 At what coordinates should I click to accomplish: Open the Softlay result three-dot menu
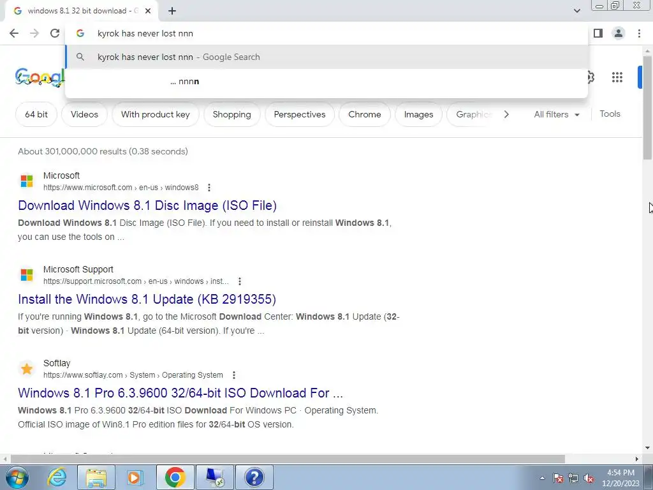(233, 375)
